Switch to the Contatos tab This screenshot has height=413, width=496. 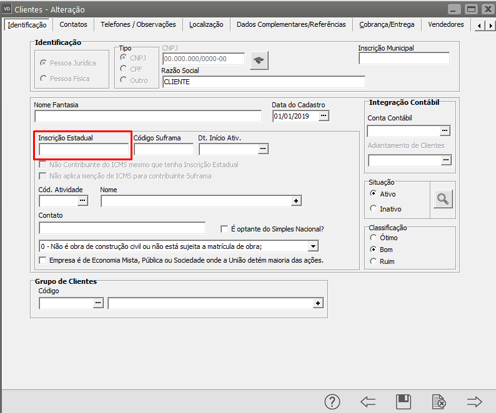(73, 25)
